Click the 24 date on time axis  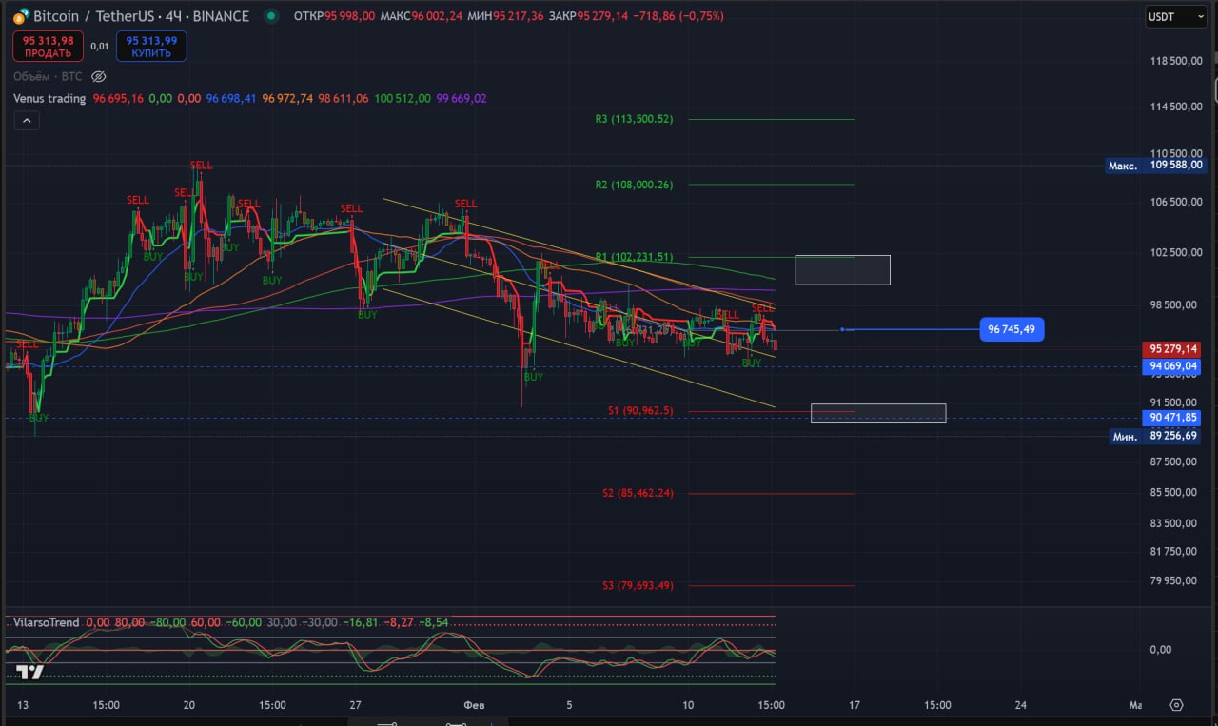pos(1021,705)
